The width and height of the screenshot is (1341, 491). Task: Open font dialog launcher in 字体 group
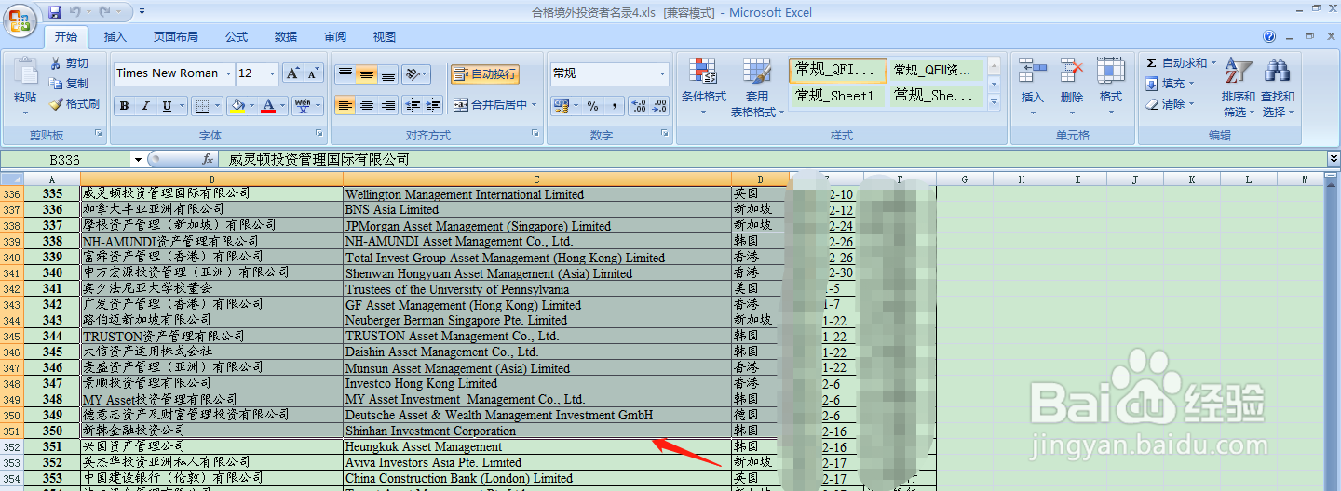click(319, 134)
